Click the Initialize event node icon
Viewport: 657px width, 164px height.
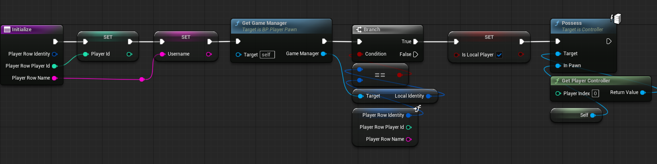[7, 30]
